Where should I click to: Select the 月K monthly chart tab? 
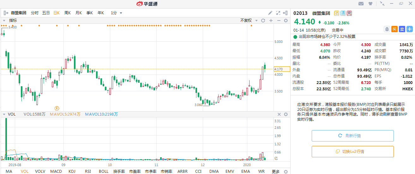(x=79, y=13)
